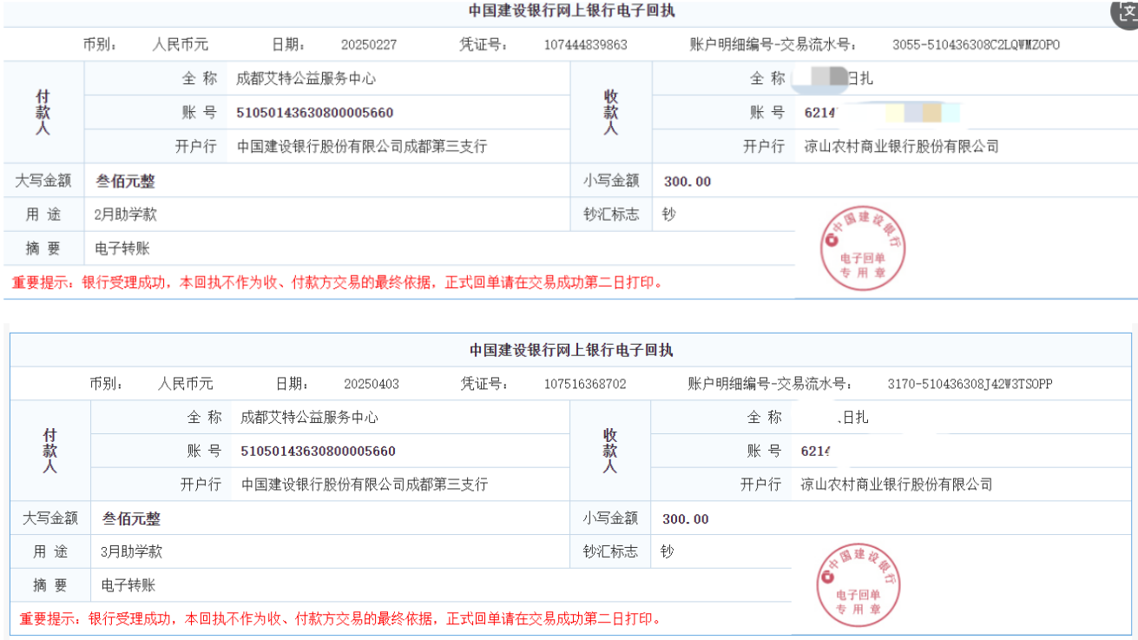Click 钞汇标志 value 钞 in 20250227 receipt

(669, 214)
